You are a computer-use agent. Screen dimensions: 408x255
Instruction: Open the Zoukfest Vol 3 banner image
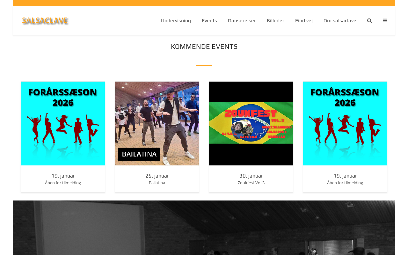click(251, 123)
